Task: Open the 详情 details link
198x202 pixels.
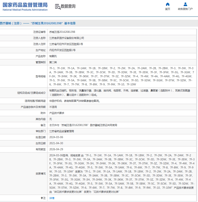Action: (52, 198)
